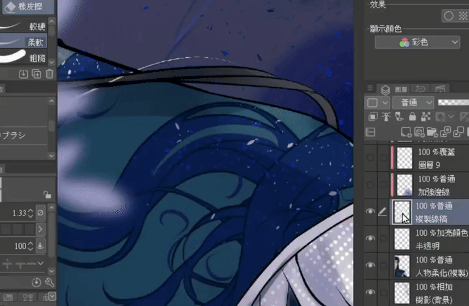Switch to the history undo-arrow tab
Image resolution: width=469 pixels, height=306 pixels.
pyautogui.click(x=420, y=89)
